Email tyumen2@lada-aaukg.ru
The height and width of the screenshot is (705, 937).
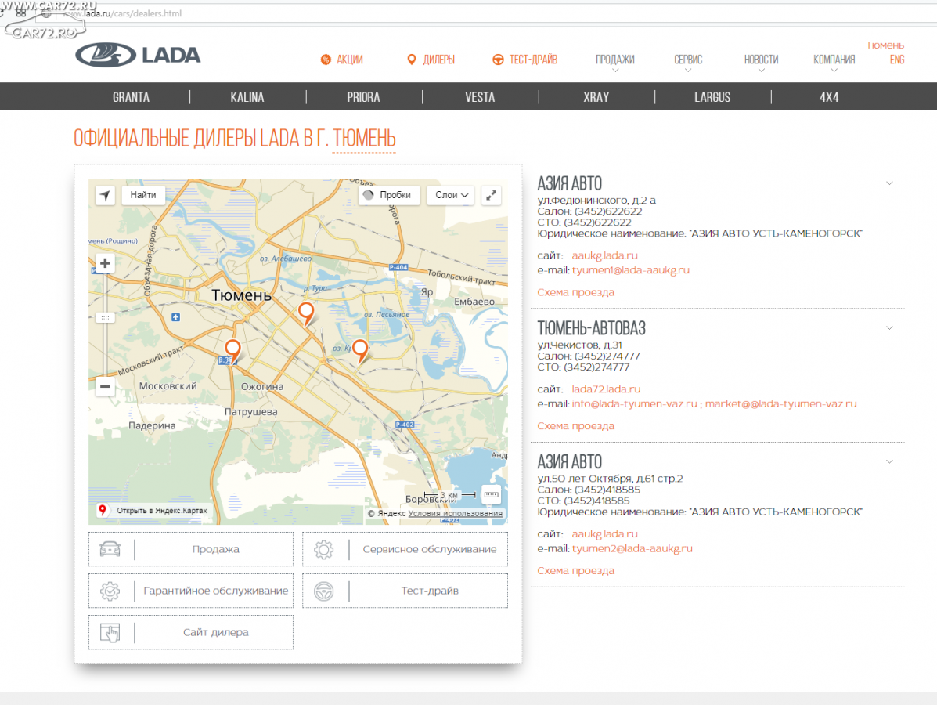click(632, 548)
